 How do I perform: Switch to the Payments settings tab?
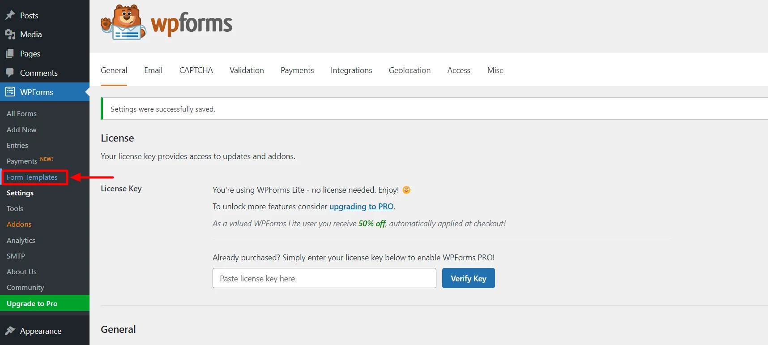click(x=297, y=70)
